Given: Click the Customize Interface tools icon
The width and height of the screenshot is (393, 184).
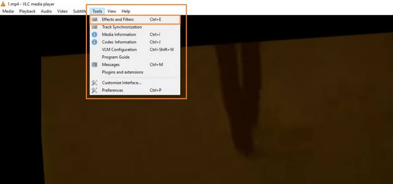Looking at the screenshot, I should 94,83.
